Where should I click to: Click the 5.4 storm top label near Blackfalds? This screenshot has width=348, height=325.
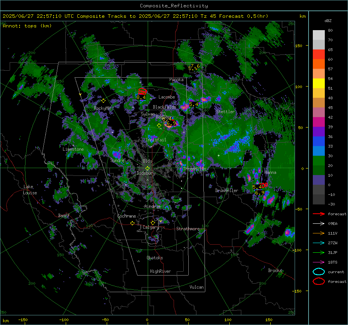tap(194, 104)
